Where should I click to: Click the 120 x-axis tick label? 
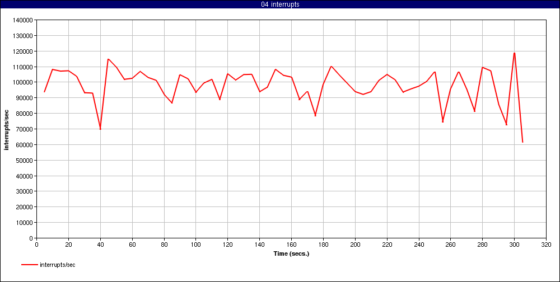coord(227,245)
